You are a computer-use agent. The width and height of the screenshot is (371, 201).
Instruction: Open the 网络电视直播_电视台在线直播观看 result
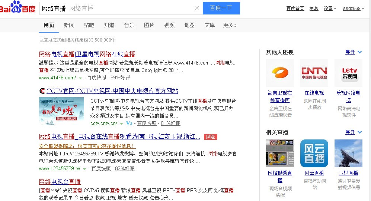click(119, 136)
